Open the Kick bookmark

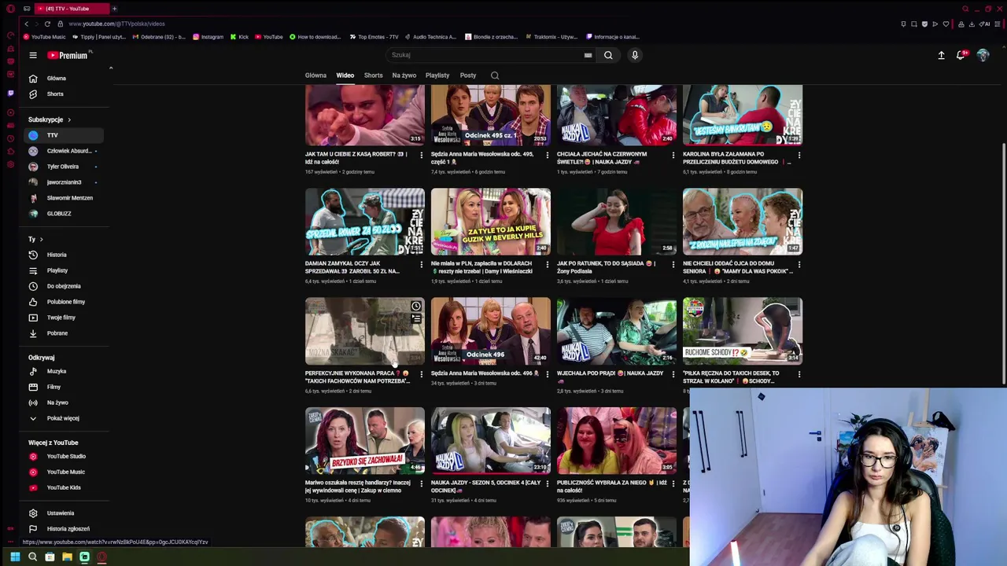[240, 37]
